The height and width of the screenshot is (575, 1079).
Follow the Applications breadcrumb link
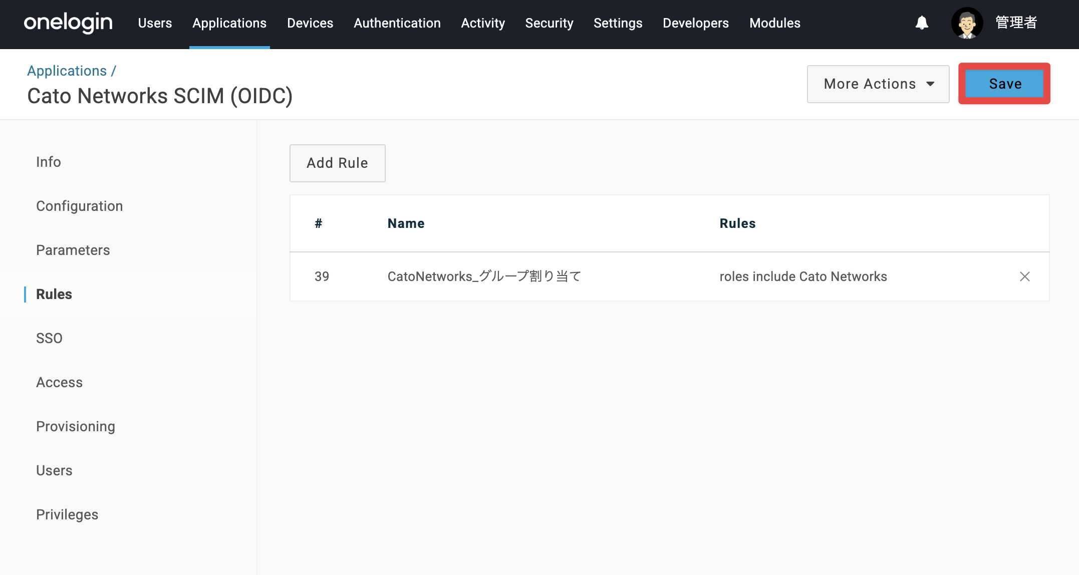[x=67, y=71]
